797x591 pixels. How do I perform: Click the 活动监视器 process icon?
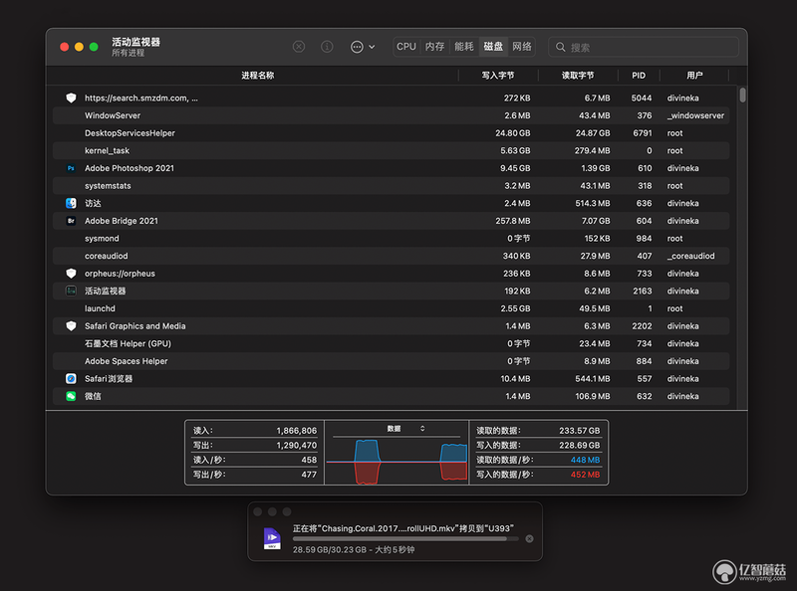tap(71, 291)
